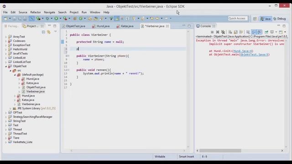
Task: Open the ObjektTest.java:5 stack trace link
Action: point(254,55)
